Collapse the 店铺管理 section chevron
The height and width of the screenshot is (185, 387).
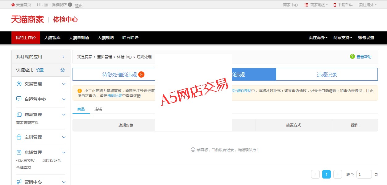(x=64, y=152)
